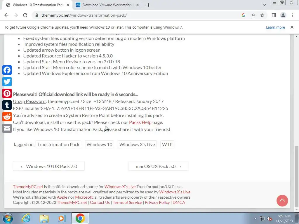Select the WTP tag
Screen dimensions: 299x224
click(x=167, y=144)
